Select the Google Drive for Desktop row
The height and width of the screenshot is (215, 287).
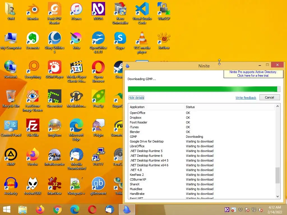click(x=202, y=141)
